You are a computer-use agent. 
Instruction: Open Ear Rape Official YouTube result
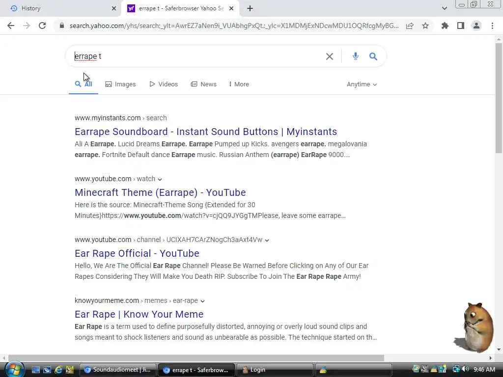(137, 253)
